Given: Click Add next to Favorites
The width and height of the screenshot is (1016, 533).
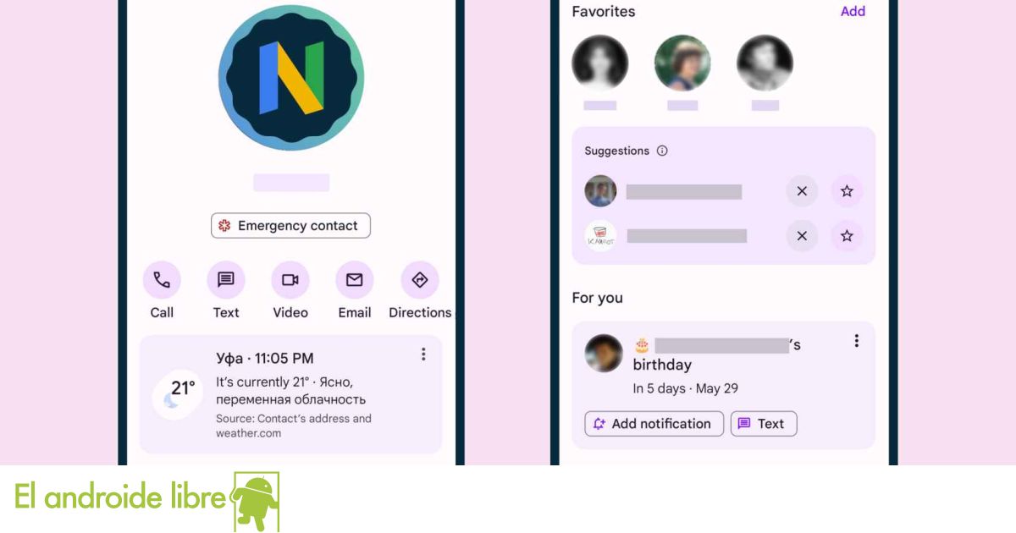Looking at the screenshot, I should coord(853,11).
